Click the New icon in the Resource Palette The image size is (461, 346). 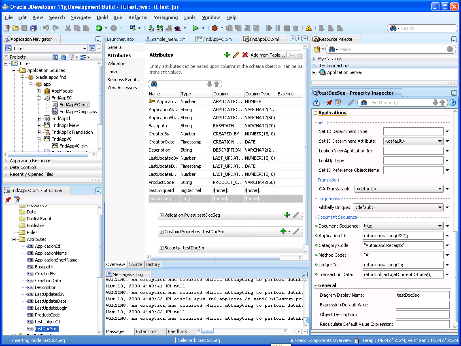(x=317, y=49)
